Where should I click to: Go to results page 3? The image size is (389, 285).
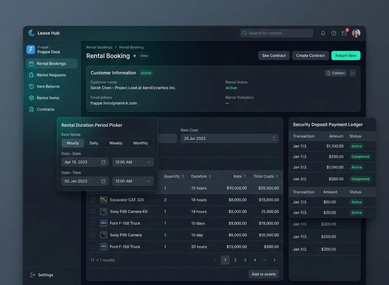(245, 260)
